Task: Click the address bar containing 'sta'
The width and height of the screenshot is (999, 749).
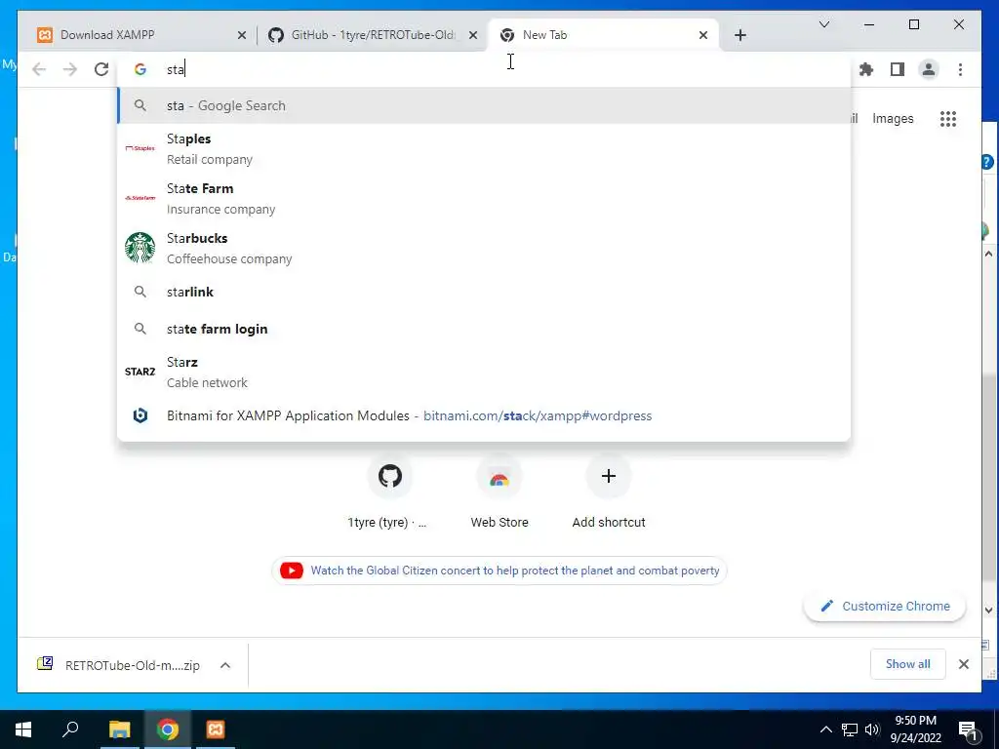Action: pos(484,69)
